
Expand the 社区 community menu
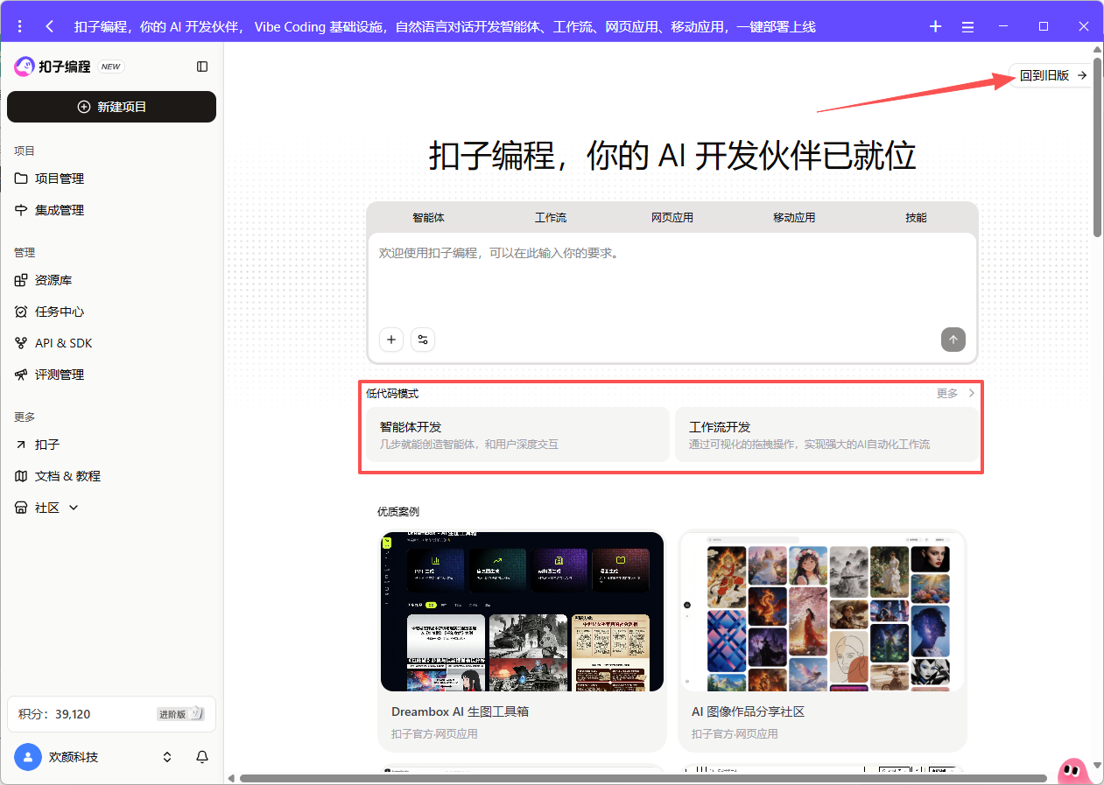click(58, 508)
